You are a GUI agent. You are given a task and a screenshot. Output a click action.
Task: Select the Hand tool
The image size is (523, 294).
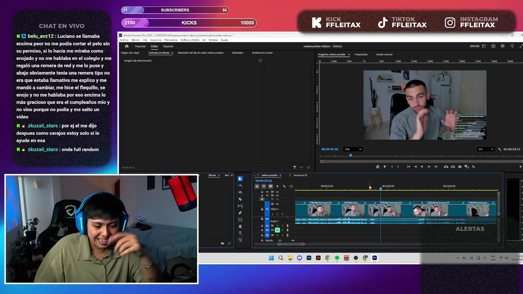tap(240, 227)
